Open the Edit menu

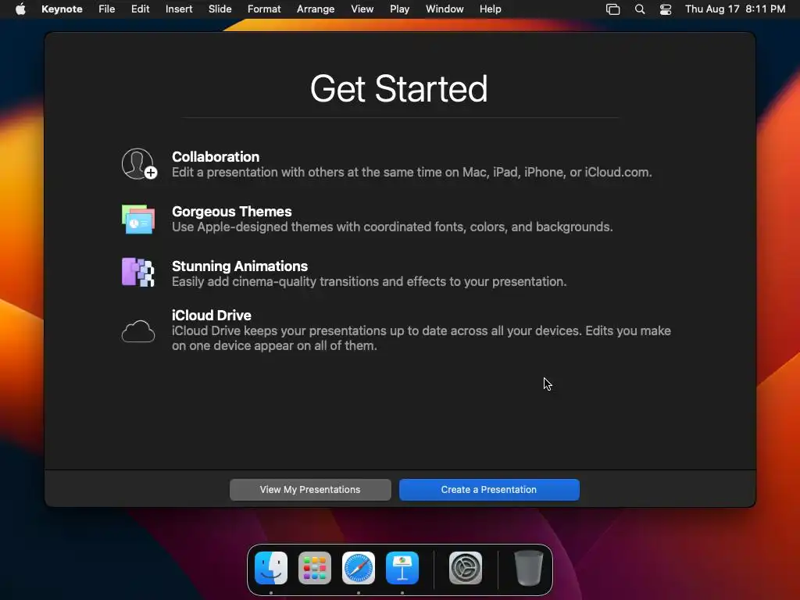(x=140, y=9)
